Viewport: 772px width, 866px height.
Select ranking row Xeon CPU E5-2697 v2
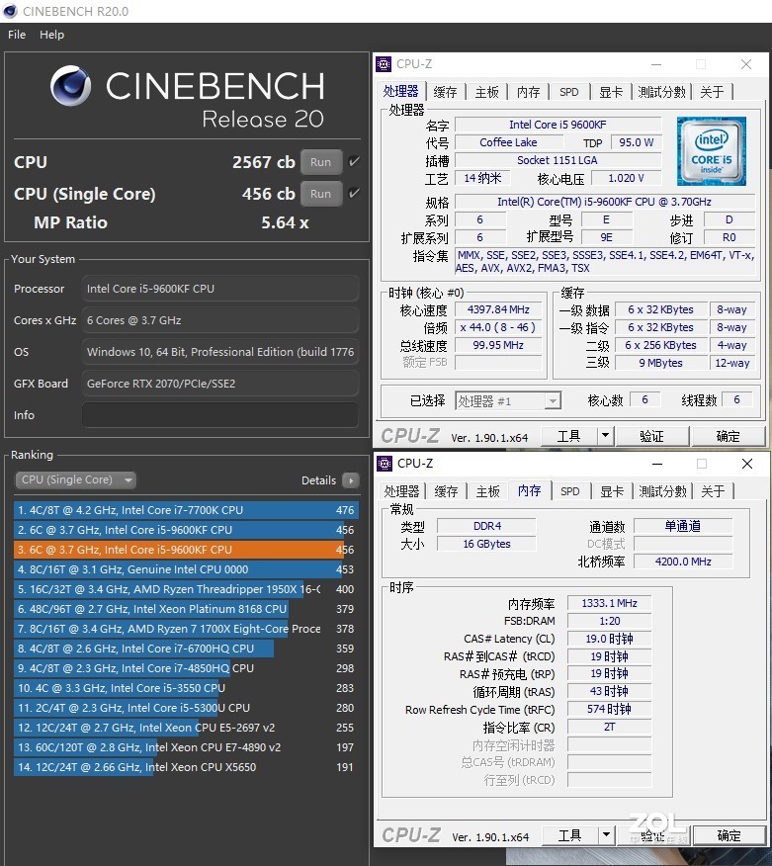186,728
